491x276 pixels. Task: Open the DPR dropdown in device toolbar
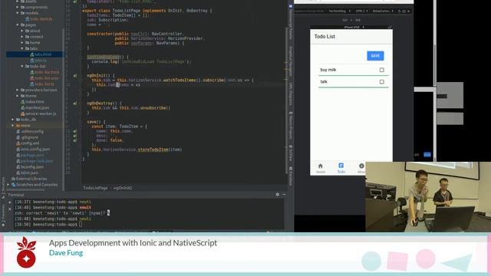pyautogui.click(x=361, y=11)
